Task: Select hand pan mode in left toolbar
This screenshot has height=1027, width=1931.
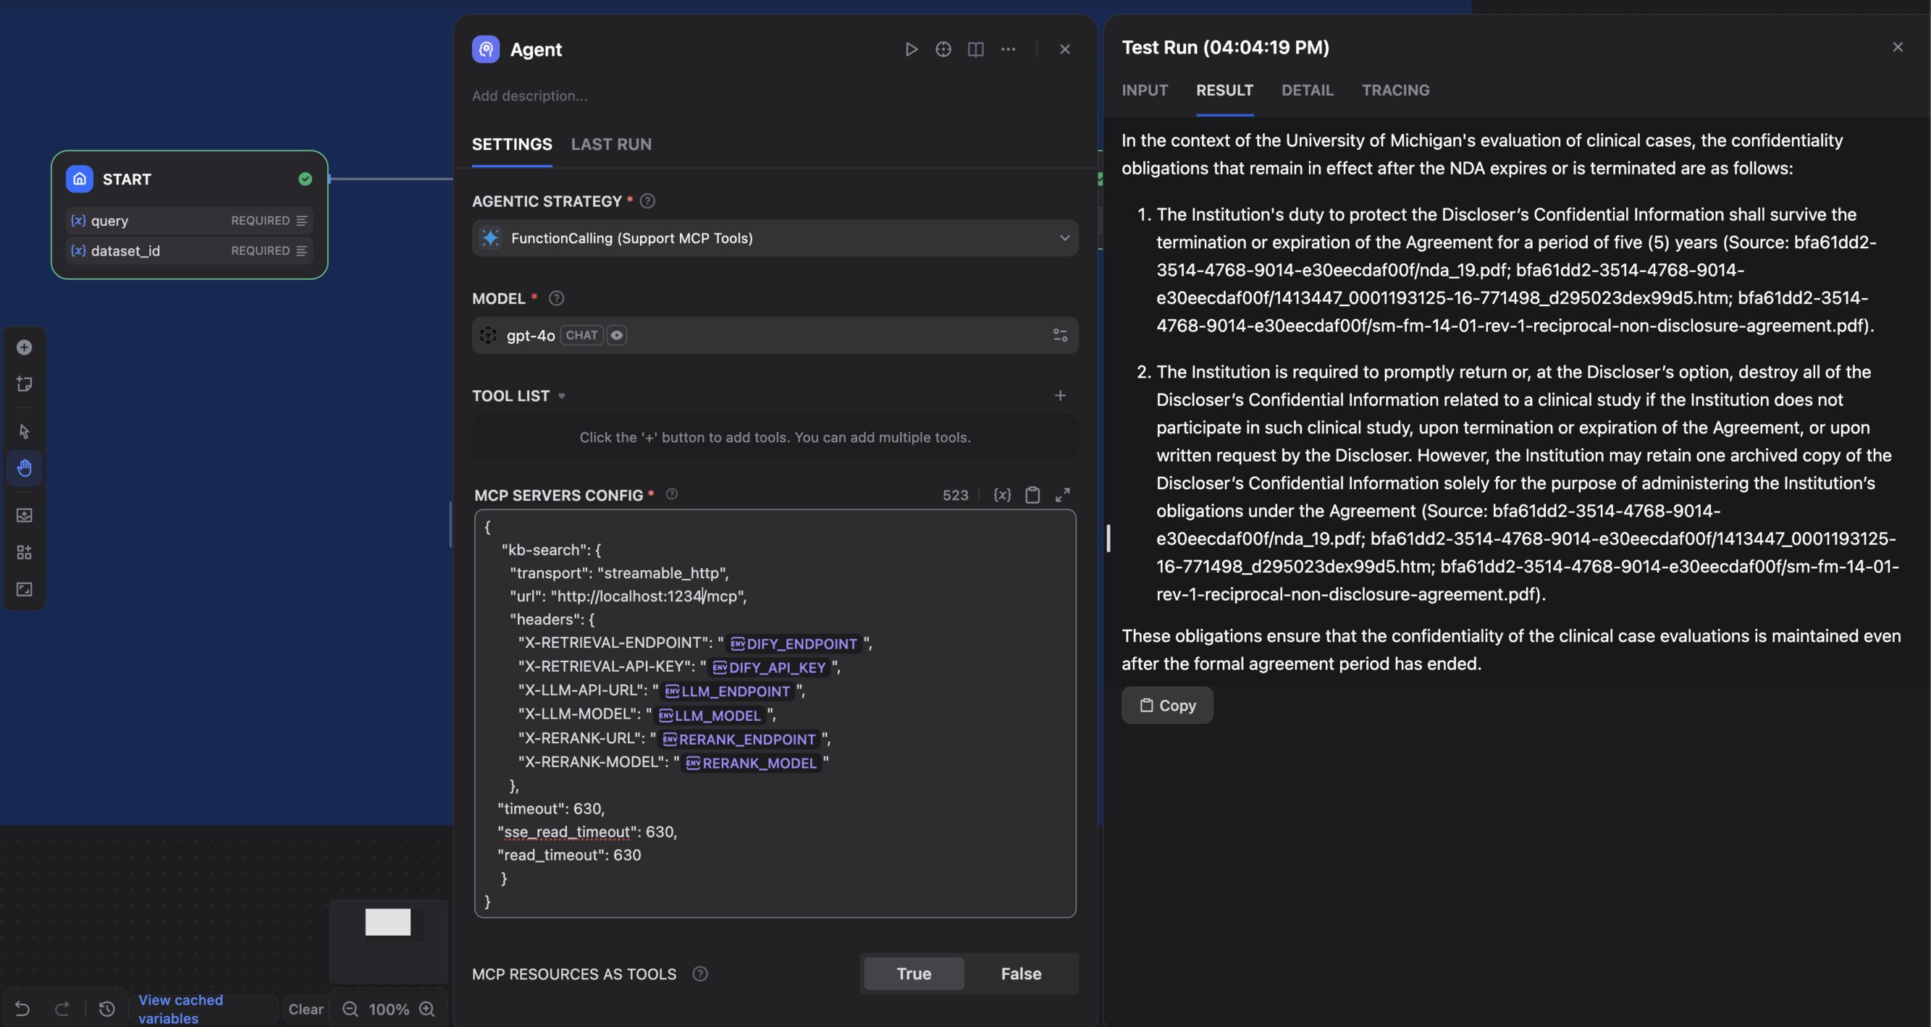Action: (24, 468)
